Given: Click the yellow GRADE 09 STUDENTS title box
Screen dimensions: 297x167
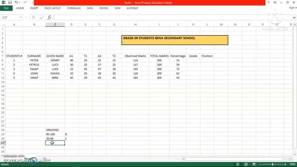Looking at the screenshot, I should pos(174,40).
